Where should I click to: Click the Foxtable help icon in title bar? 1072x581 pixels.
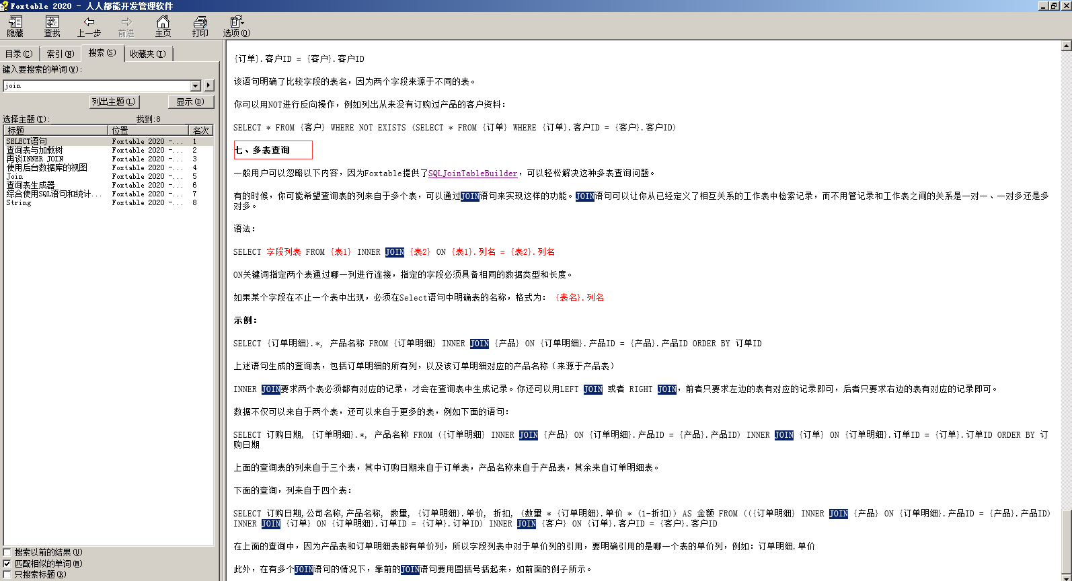(5, 6)
